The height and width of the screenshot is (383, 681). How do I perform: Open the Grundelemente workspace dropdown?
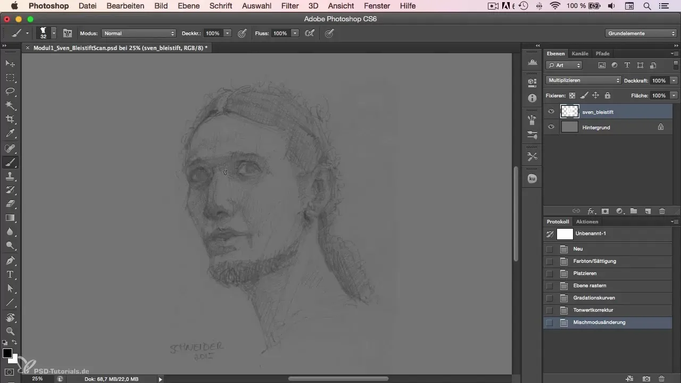[x=642, y=33]
